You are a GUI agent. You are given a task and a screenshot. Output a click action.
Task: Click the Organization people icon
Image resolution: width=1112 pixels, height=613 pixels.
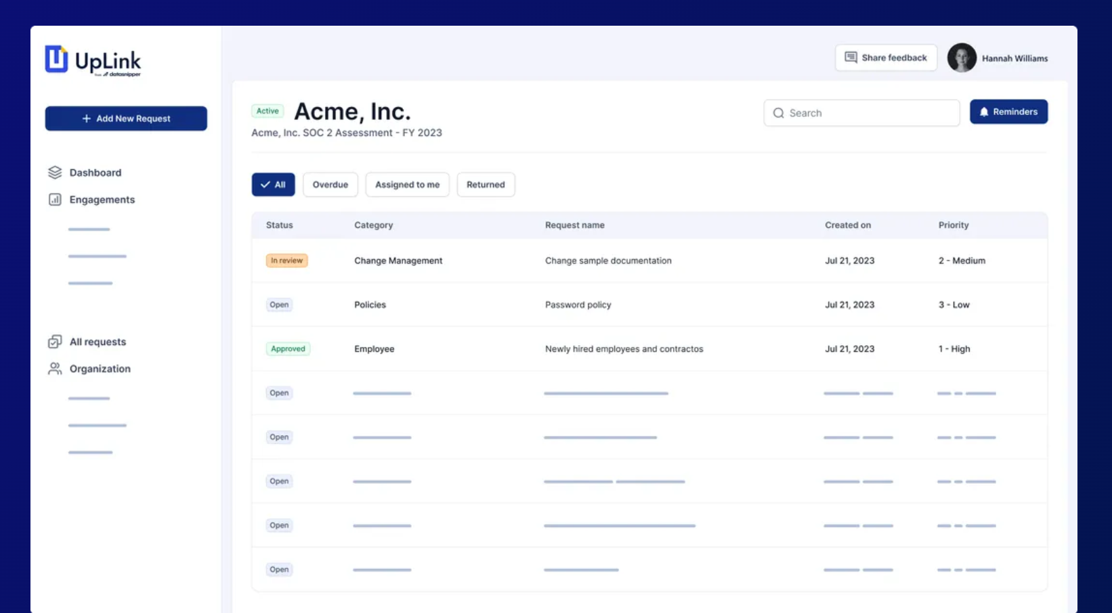click(x=55, y=369)
